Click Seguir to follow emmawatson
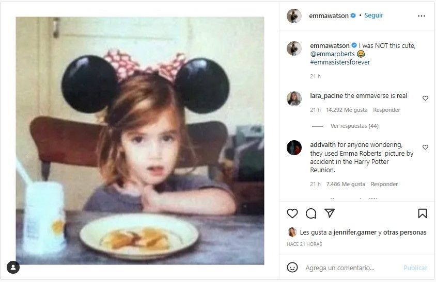Viewport: 436px width, 282px height. coord(373,15)
